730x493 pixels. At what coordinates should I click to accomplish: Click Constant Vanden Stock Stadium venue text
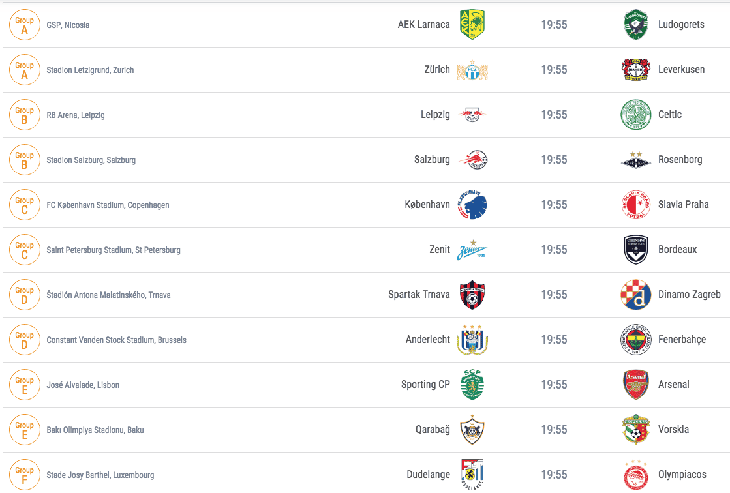click(x=116, y=340)
